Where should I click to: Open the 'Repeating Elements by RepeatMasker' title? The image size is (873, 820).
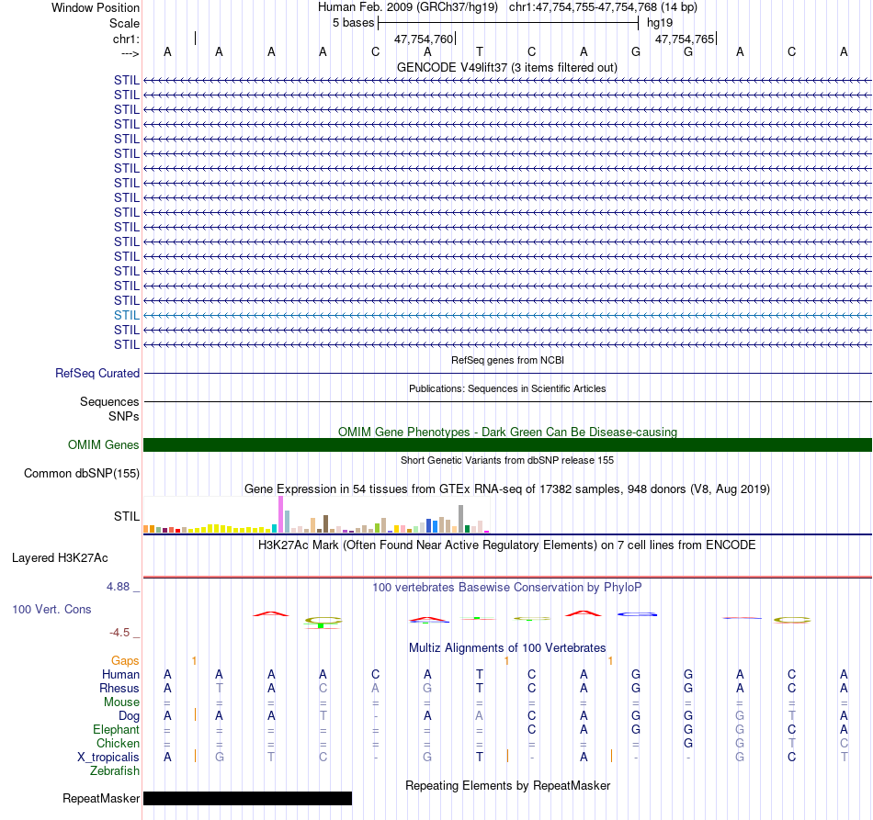pyautogui.click(x=507, y=785)
